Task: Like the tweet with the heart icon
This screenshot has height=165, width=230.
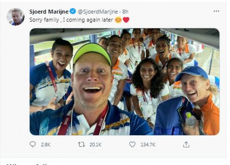Action: point(132,145)
